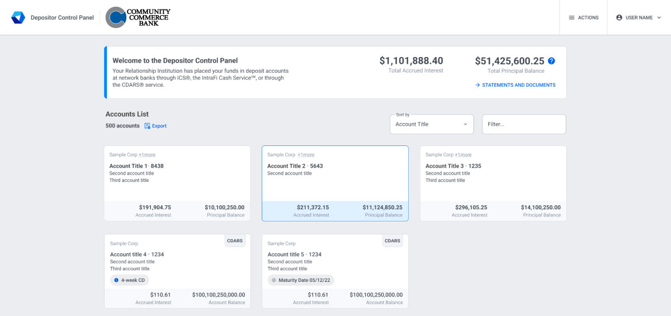The height and width of the screenshot is (316, 671).
Task: Show '+1more' owners on Account Title 2 card
Action: pos(306,155)
